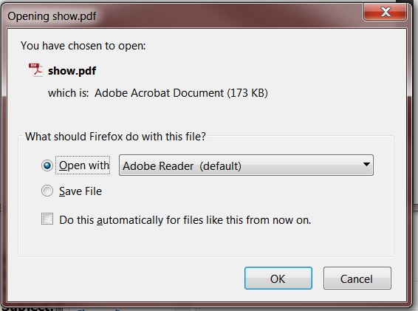
Task: Click the Opening show.pdf title bar
Action: (187, 16)
